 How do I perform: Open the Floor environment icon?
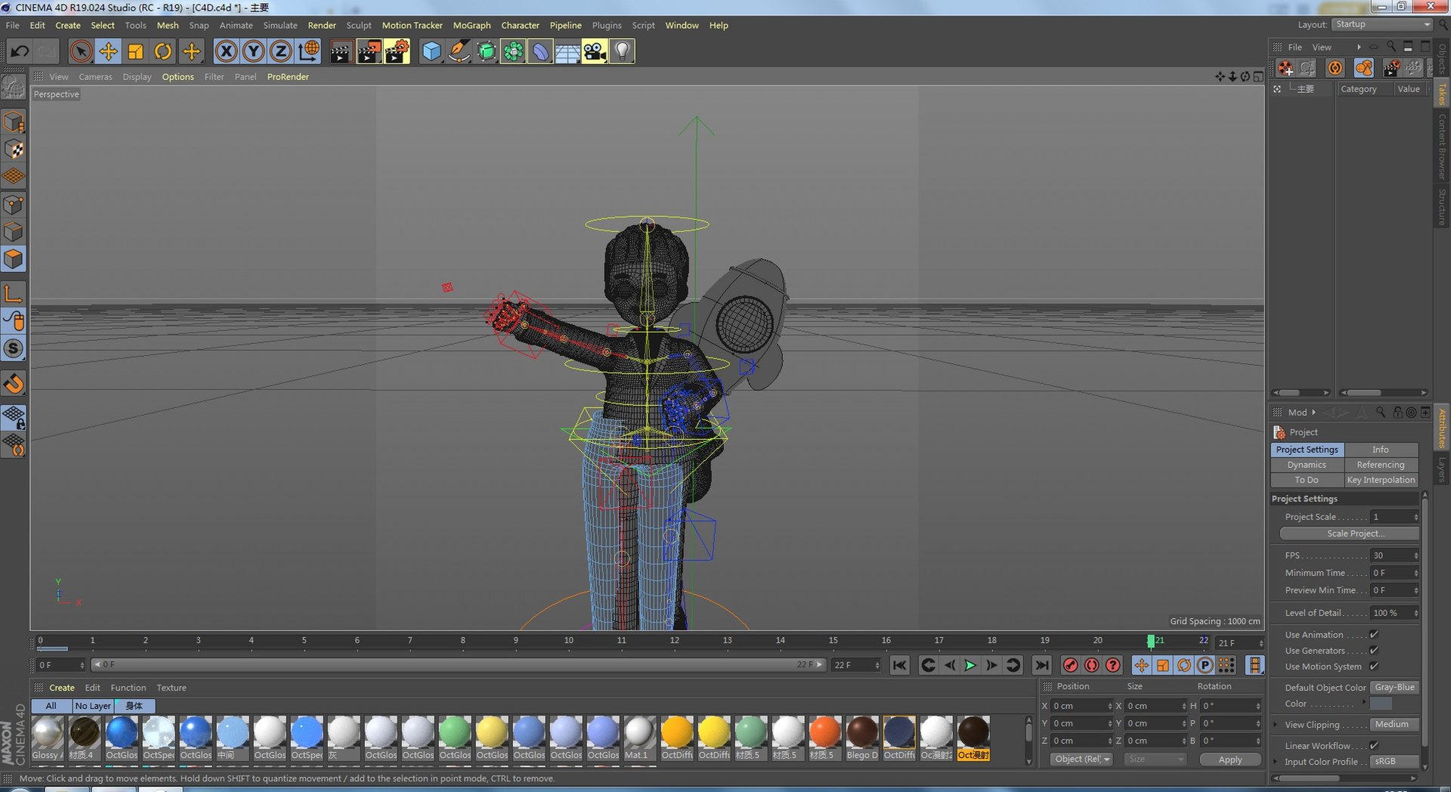coord(567,51)
